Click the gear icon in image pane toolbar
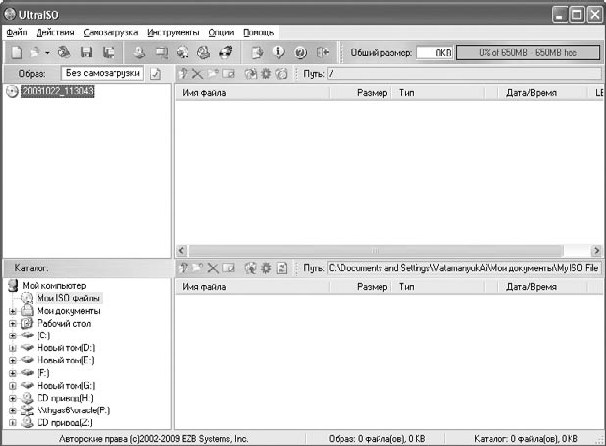The width and height of the screenshot is (606, 446). (265, 74)
